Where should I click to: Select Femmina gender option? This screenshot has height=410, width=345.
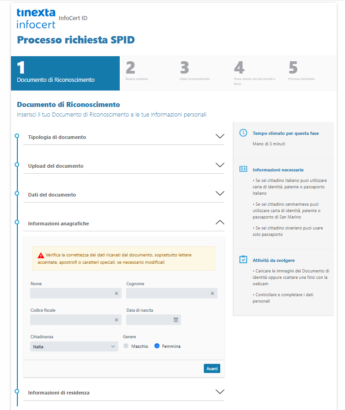(157, 346)
